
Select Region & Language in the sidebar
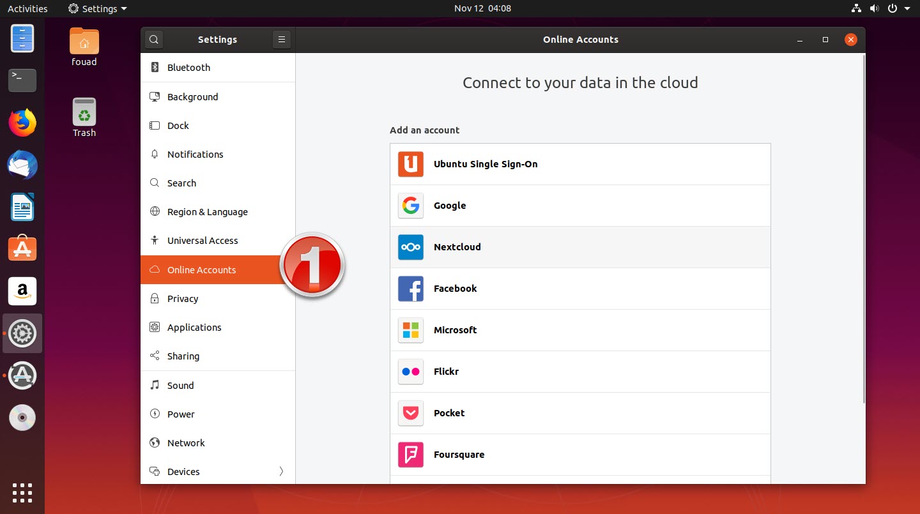pyautogui.click(x=218, y=212)
